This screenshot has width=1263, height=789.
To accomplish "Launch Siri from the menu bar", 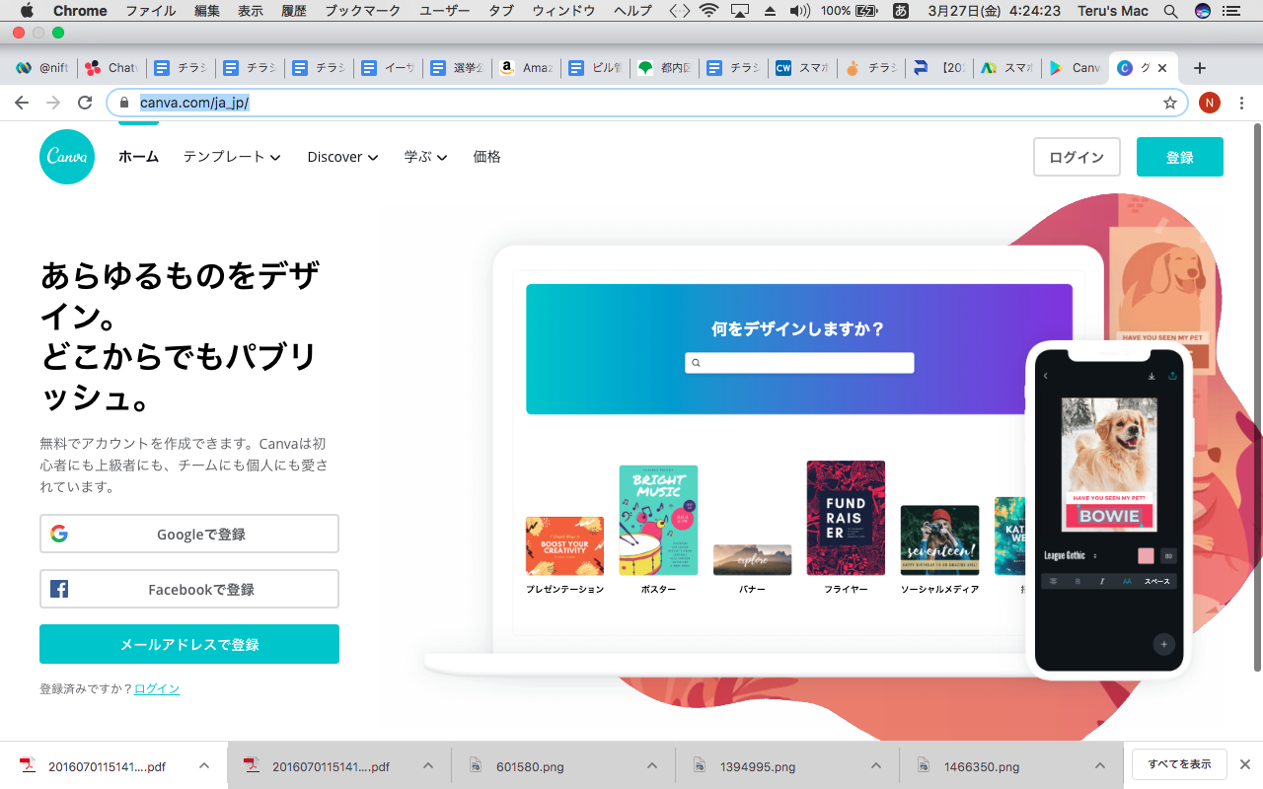I will pos(1202,11).
